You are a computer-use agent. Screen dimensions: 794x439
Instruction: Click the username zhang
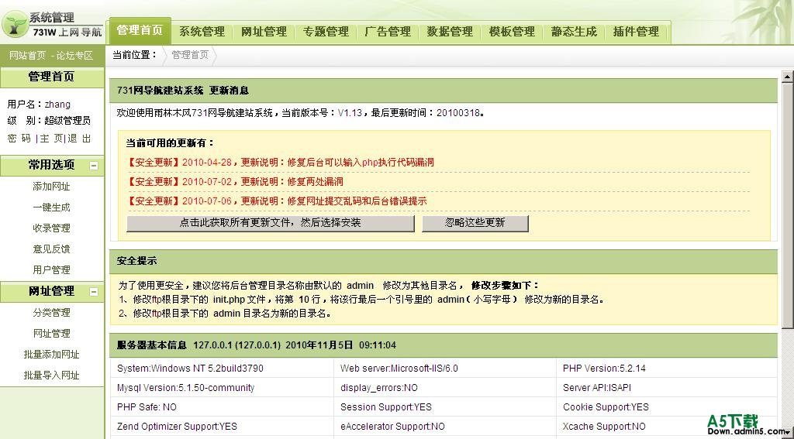pyautogui.click(x=57, y=105)
